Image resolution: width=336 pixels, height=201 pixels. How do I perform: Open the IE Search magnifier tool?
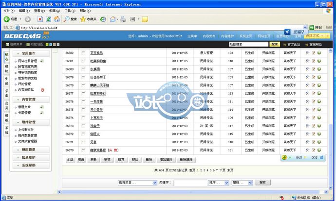[66, 19]
